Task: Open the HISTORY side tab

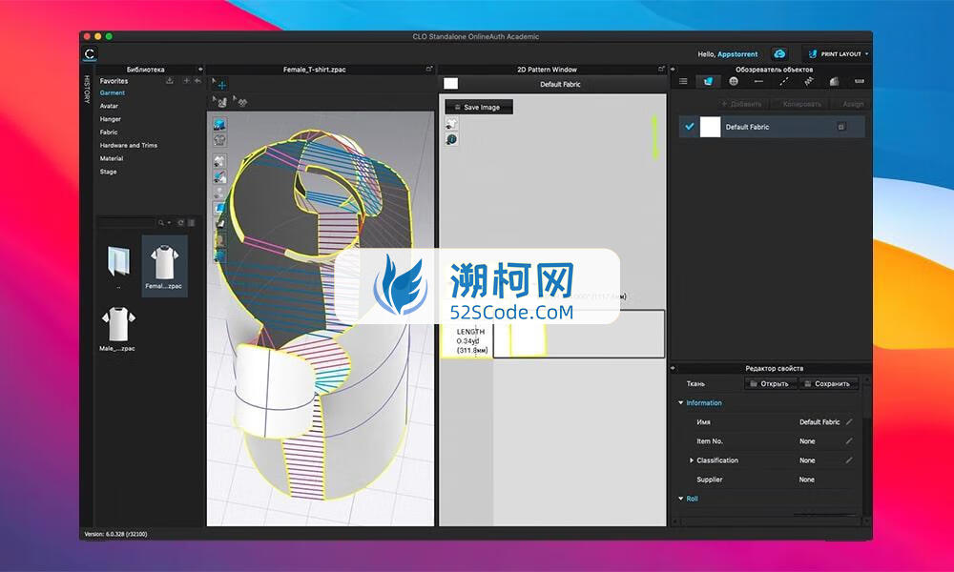Action: (87, 90)
